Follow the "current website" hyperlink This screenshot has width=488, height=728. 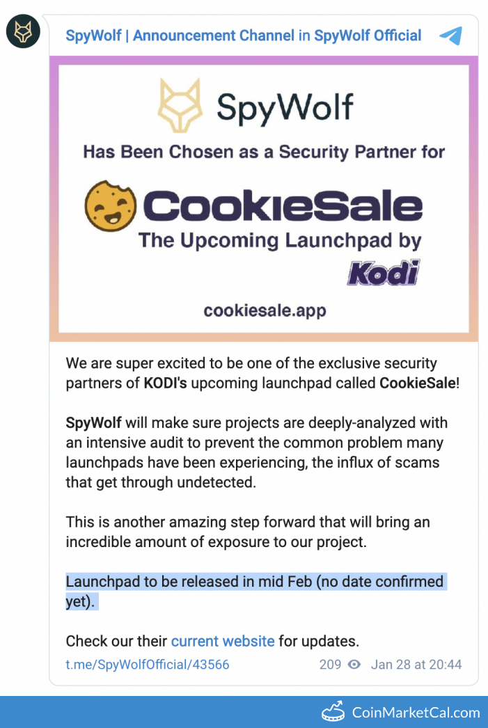tap(223, 640)
